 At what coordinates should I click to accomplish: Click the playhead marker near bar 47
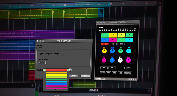click(108, 4)
